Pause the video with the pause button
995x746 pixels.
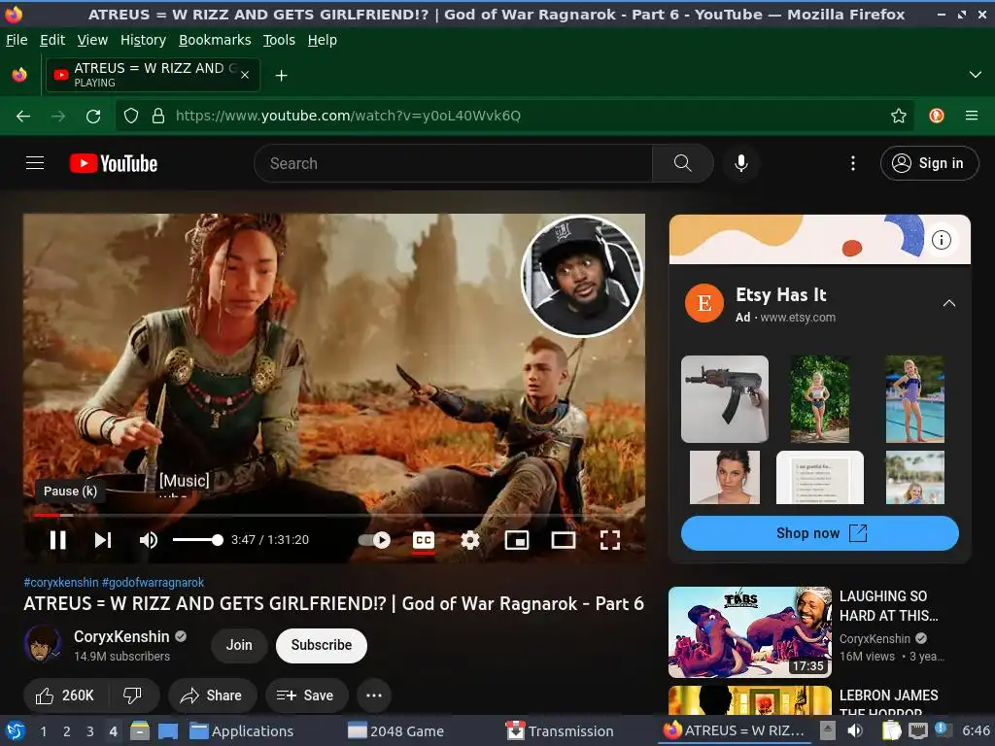click(x=57, y=540)
